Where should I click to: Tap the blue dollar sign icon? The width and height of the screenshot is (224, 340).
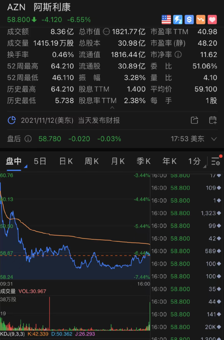189,19
